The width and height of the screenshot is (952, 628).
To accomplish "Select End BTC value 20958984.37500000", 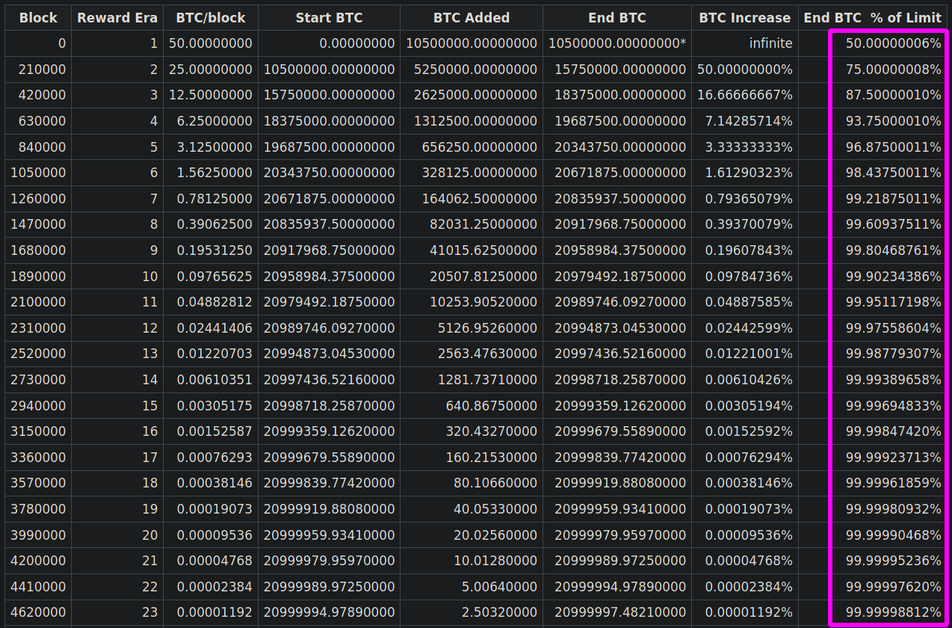I will [617, 250].
